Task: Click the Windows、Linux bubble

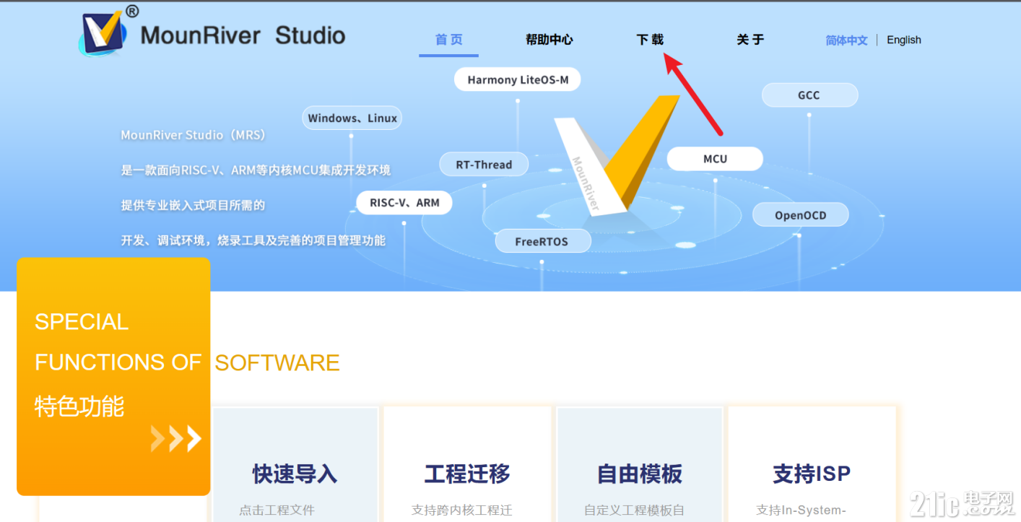Action: [352, 118]
